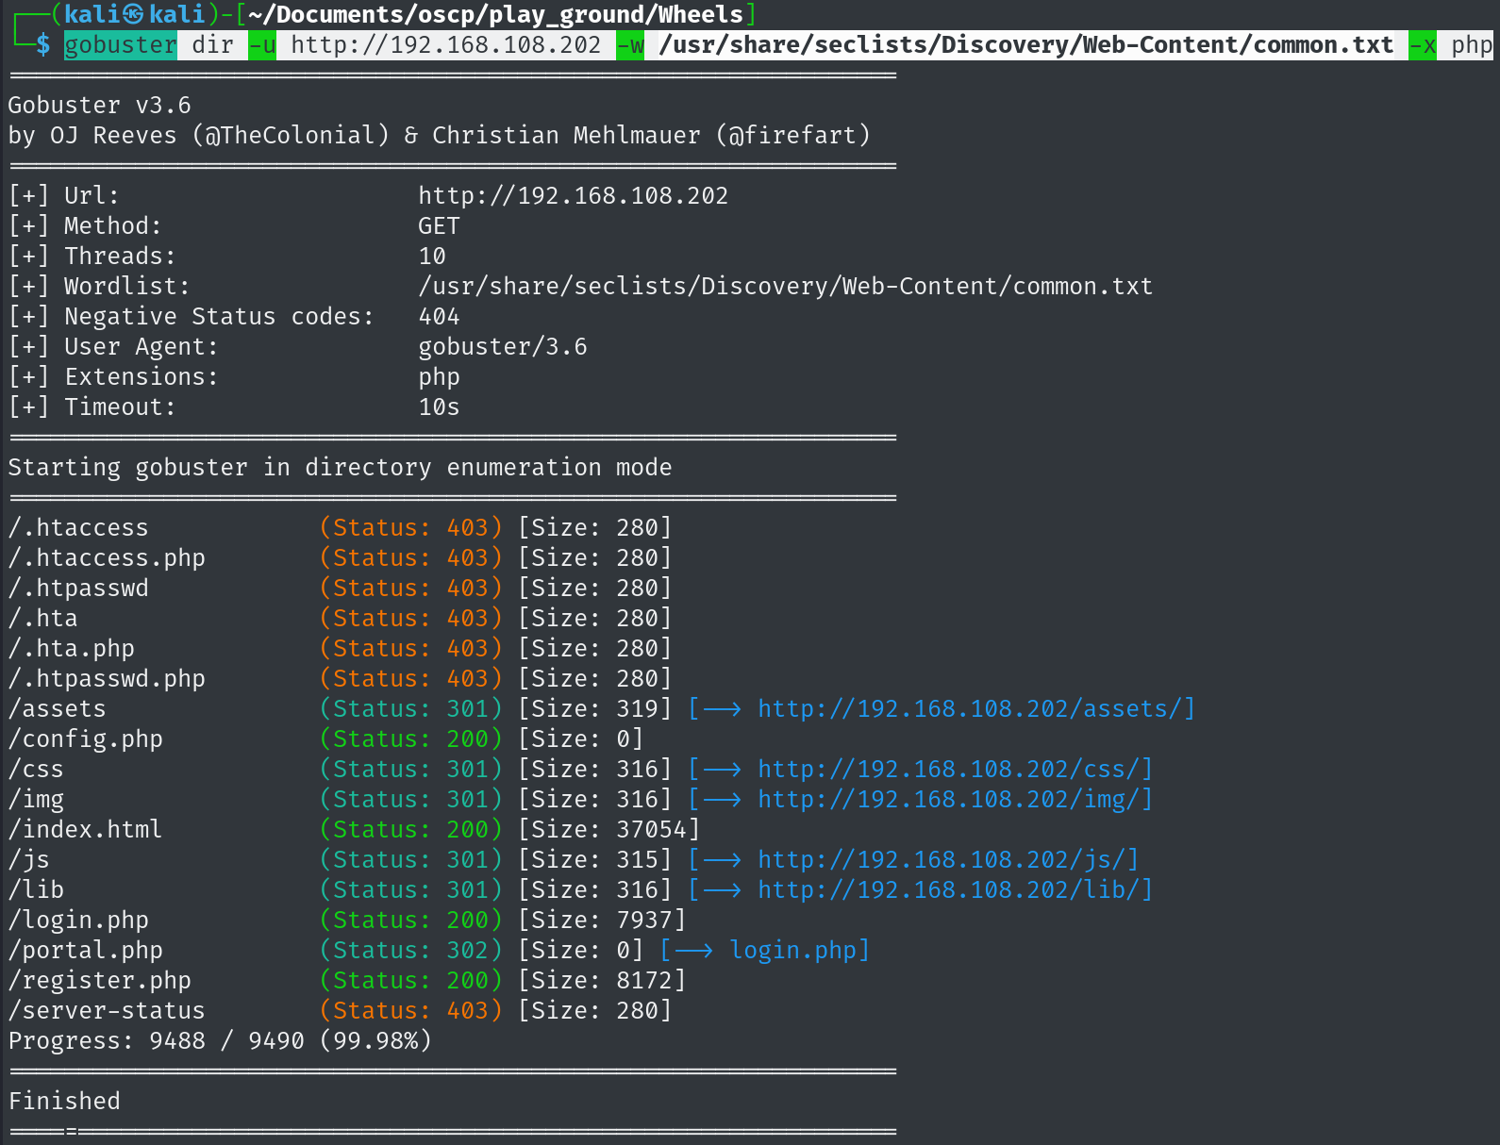Click the User Agent value gobuster/3.6
This screenshot has width=1500, height=1145.
coord(503,346)
